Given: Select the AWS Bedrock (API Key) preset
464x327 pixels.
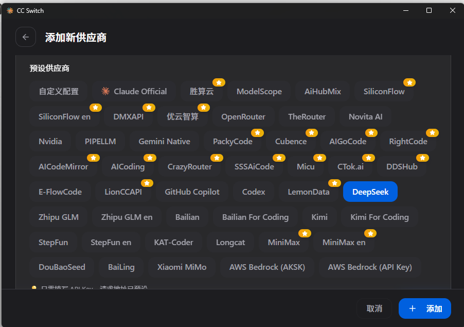Looking at the screenshot, I should click(x=370, y=267).
